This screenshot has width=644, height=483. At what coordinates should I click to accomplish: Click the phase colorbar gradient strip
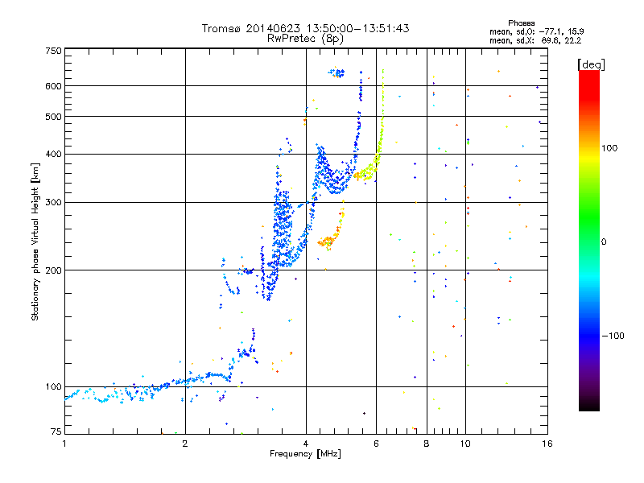(589, 240)
